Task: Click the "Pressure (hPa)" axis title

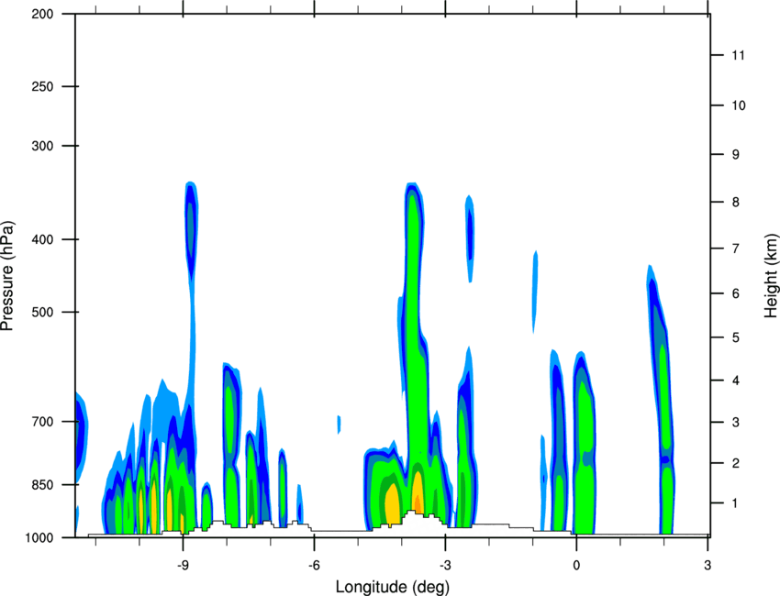Action: coord(7,276)
